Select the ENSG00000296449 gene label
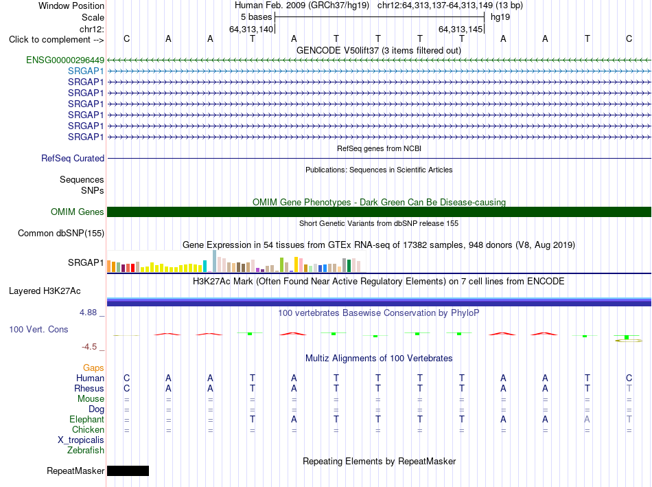This screenshot has height=487, width=652. click(65, 60)
